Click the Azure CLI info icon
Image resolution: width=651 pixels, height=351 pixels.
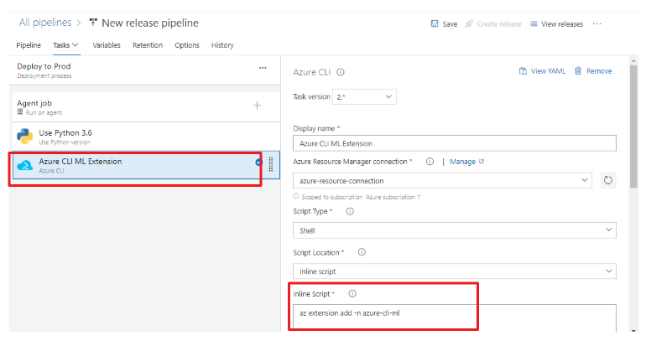[x=341, y=72]
